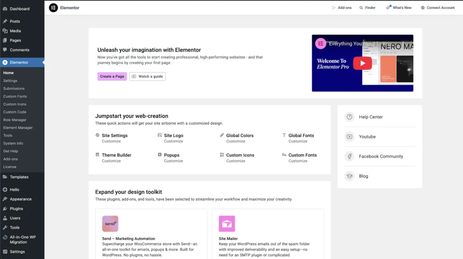Click the Theme Builder icon
Image resolution: width=463 pixels, height=259 pixels.
(98, 155)
